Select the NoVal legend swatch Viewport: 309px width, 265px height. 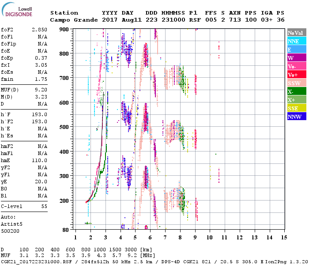tap(295, 33)
